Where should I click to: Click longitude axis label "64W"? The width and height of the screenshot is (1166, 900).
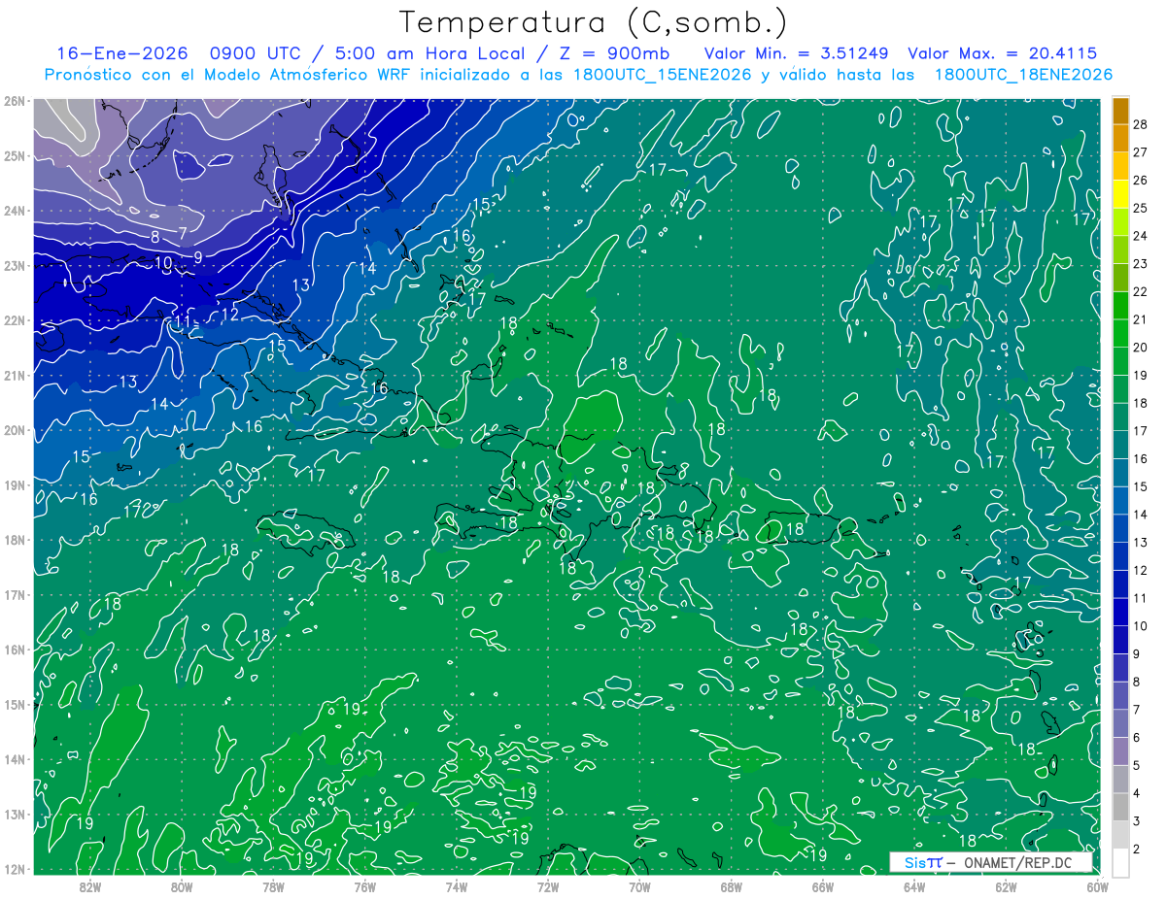coord(914,886)
